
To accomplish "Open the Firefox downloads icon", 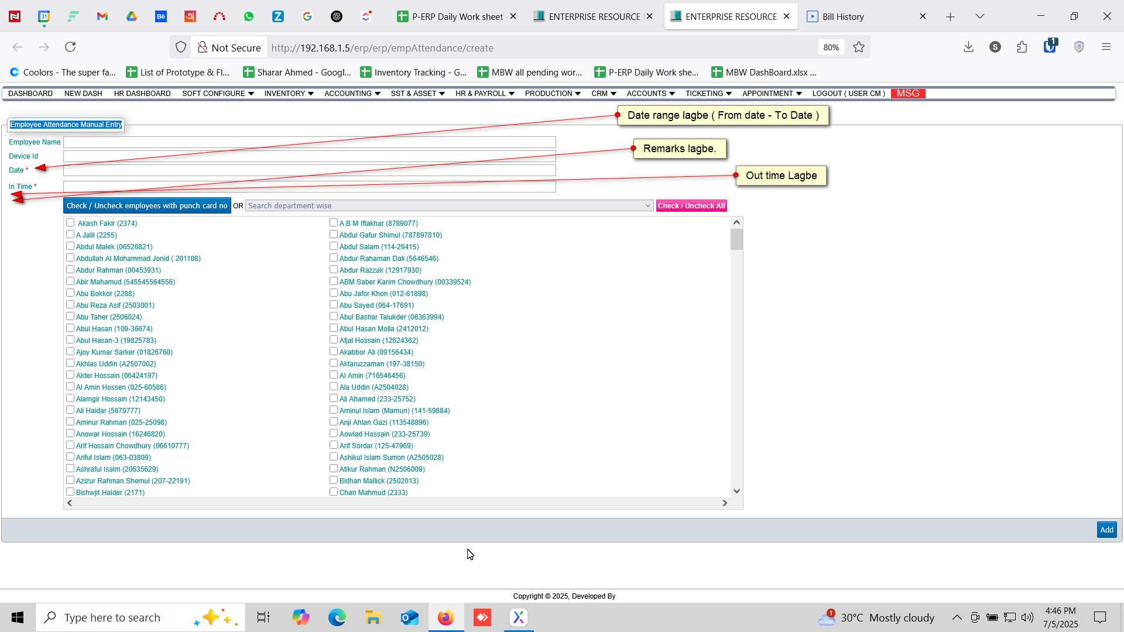I will tap(968, 47).
